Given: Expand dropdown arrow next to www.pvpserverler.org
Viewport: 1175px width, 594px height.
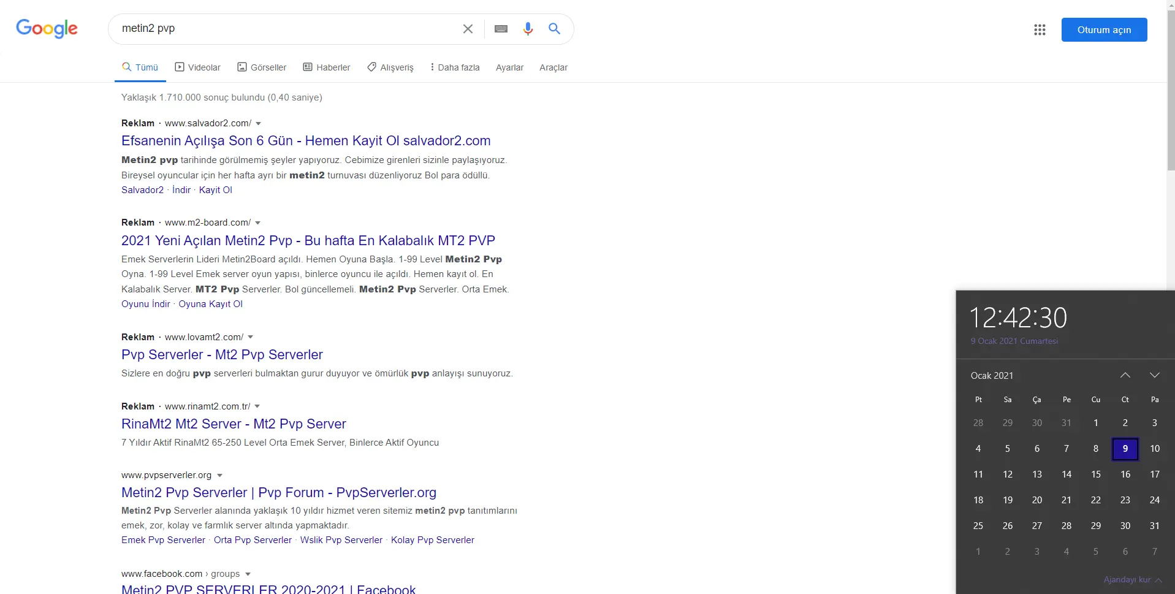Looking at the screenshot, I should click(x=219, y=476).
